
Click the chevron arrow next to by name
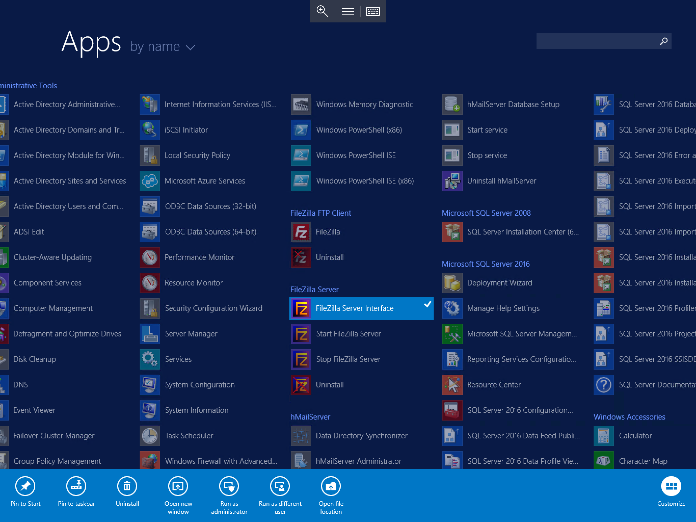[x=190, y=48]
